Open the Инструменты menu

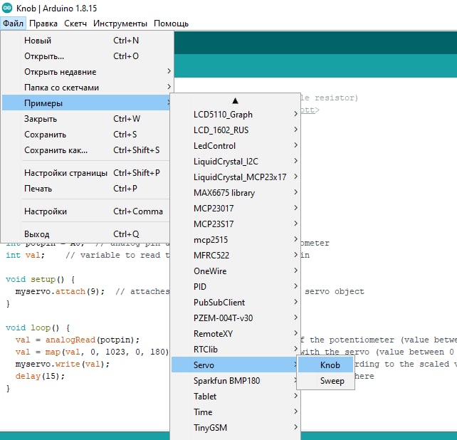click(120, 23)
